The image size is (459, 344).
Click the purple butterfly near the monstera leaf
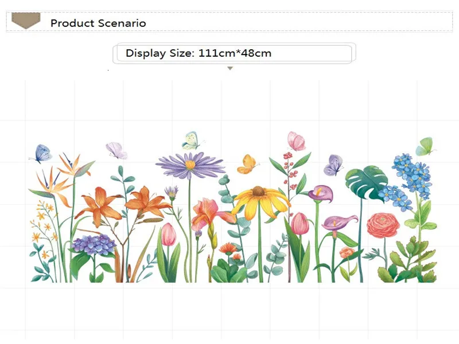coord(333,166)
